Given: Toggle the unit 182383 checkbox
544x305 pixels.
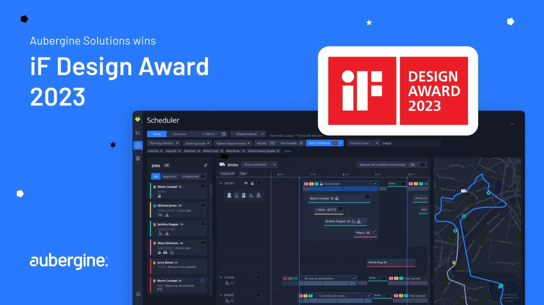Looking at the screenshot, I should [x=259, y=183].
